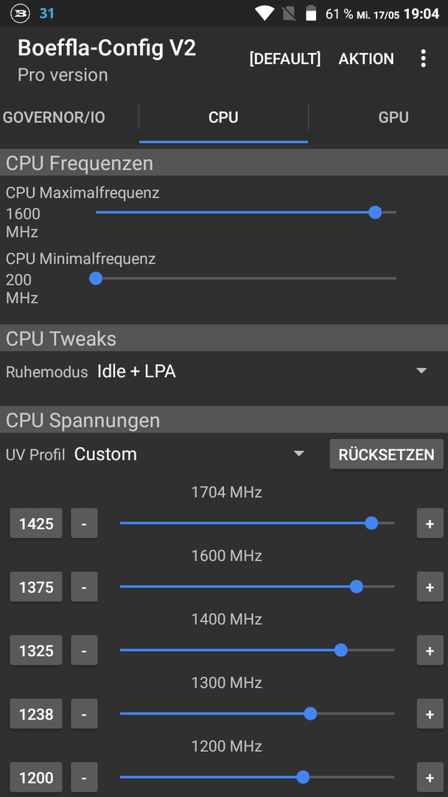Image resolution: width=448 pixels, height=797 pixels.
Task: Open the three-dot overflow menu
Action: point(423,59)
